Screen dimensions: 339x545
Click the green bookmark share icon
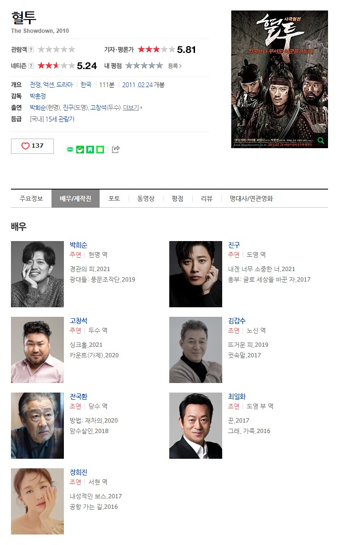tap(90, 150)
